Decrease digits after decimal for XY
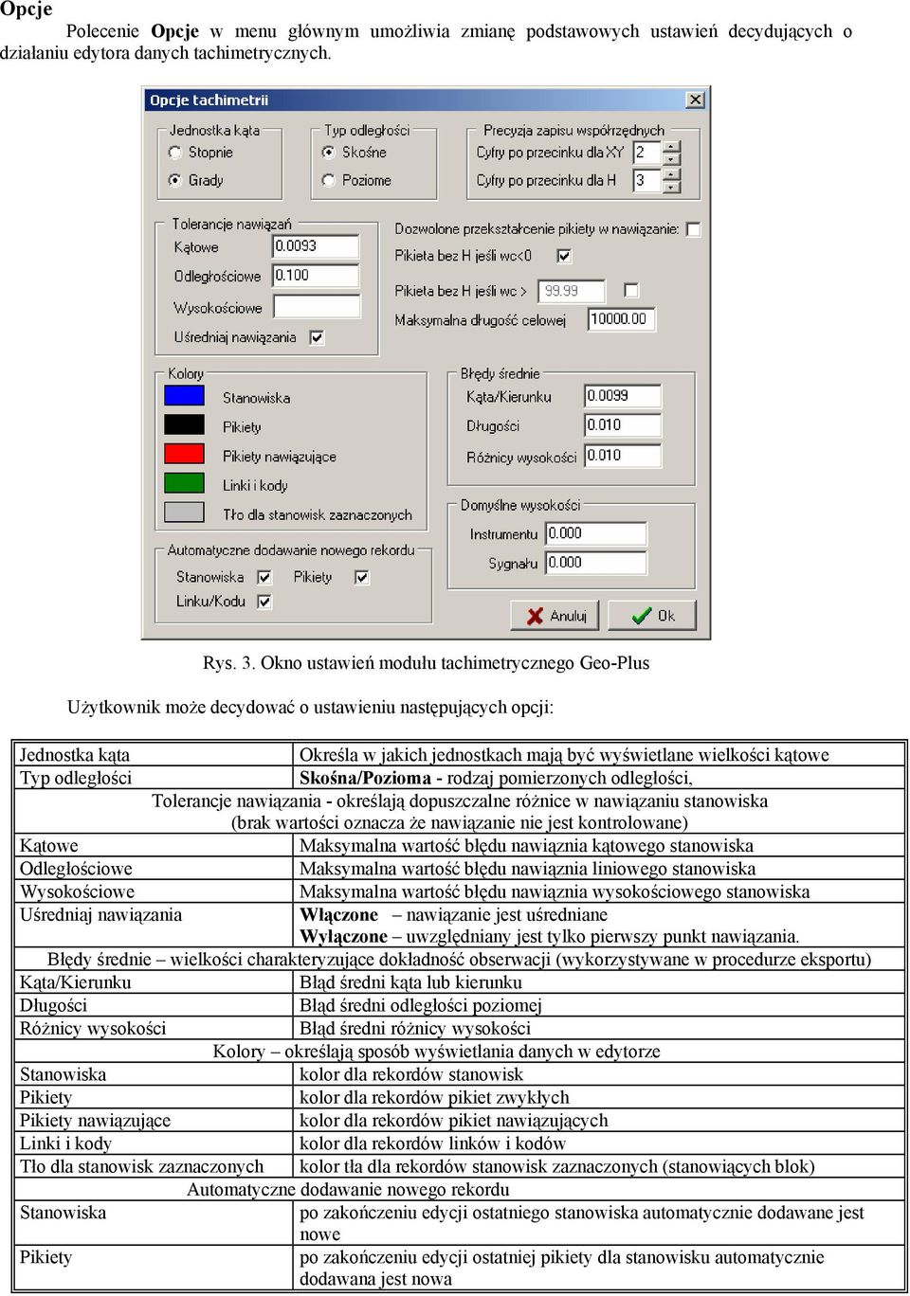910x1296 pixels. (x=672, y=159)
